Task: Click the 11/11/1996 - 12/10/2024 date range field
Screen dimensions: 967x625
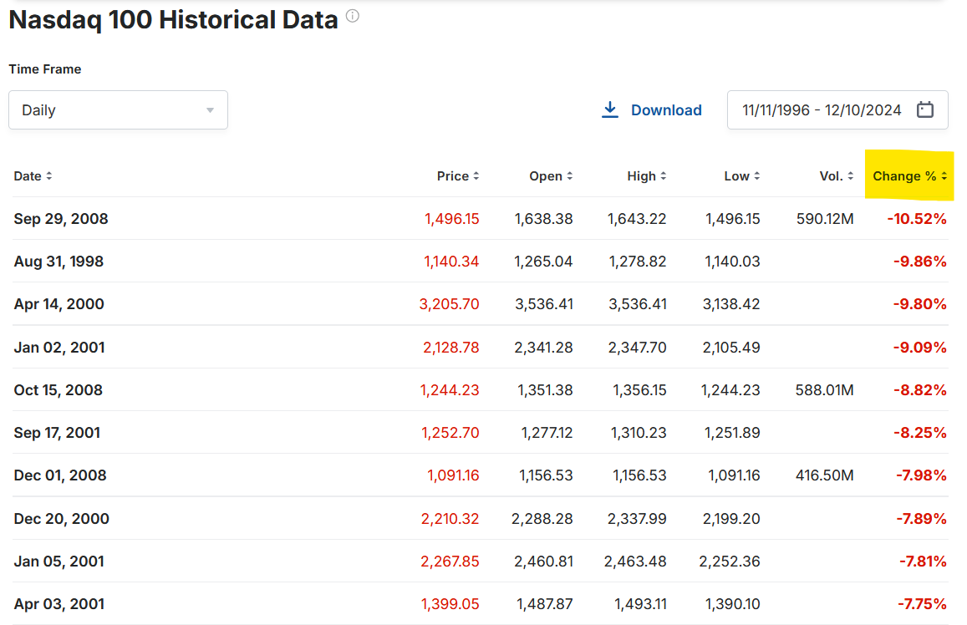Action: [837, 110]
